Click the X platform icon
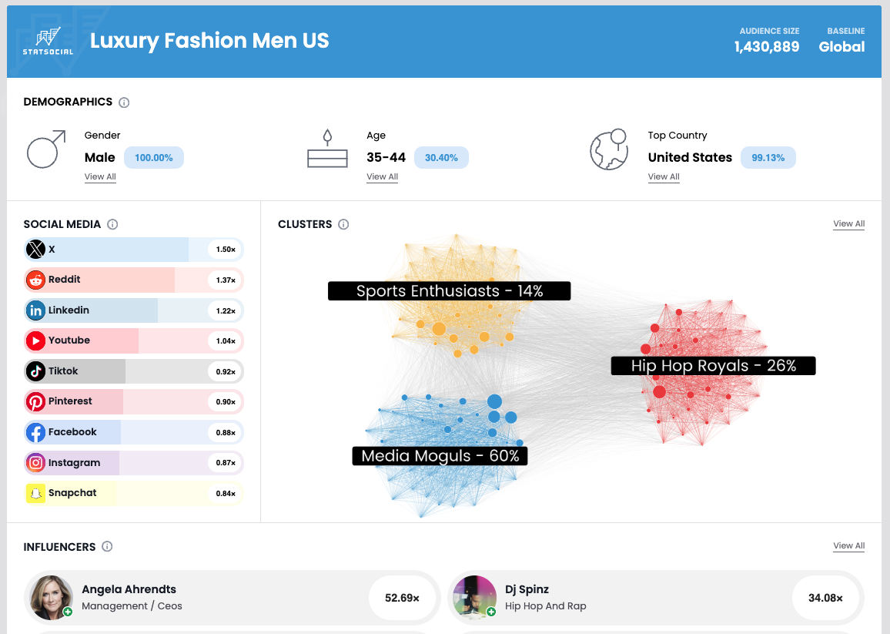This screenshot has height=634, width=890. click(x=35, y=250)
